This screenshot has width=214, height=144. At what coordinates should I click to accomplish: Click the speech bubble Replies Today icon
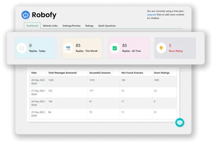(22, 48)
